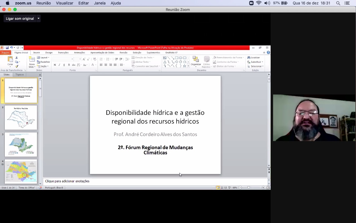Toggle bold N formatting
This screenshot has width=356, height=223.
(55, 65)
